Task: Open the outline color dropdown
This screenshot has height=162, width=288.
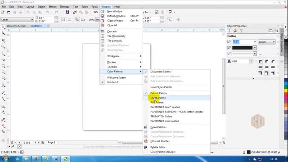Action: [x=255, y=48]
